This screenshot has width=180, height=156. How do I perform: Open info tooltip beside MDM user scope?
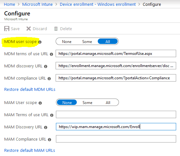(40, 42)
